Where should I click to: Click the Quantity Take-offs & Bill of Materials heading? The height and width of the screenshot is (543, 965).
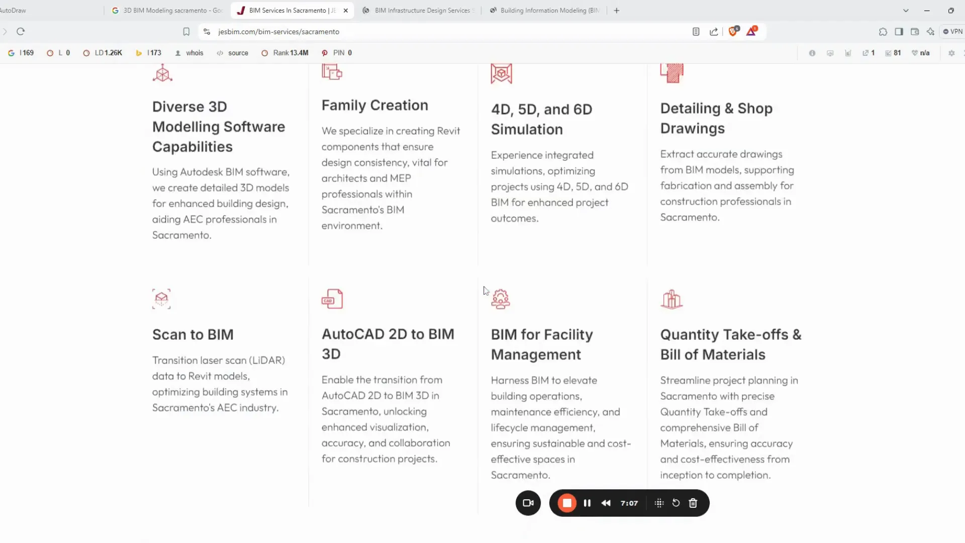pyautogui.click(x=731, y=344)
